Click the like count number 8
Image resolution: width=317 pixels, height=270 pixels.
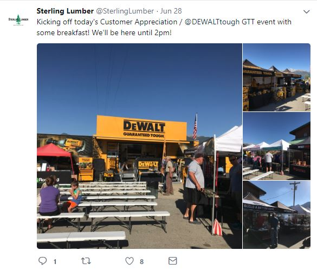142,262
